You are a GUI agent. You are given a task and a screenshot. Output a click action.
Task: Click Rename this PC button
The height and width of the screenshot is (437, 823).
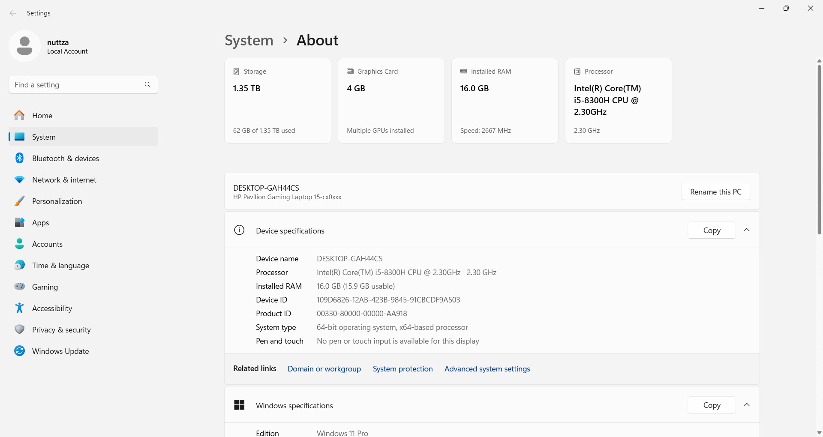tap(716, 192)
